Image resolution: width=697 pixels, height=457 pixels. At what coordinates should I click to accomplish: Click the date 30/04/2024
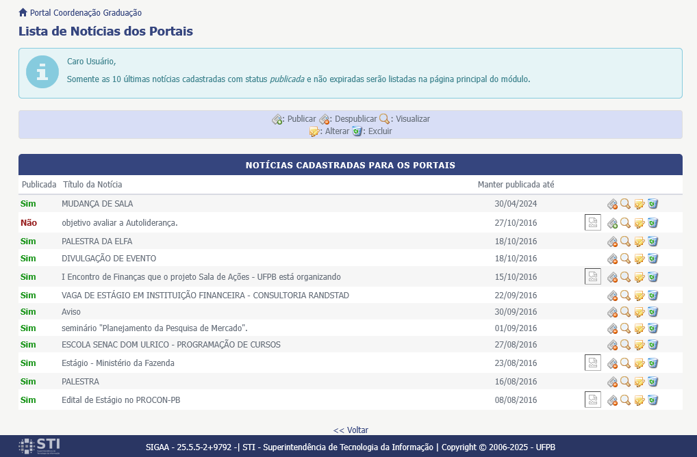516,204
